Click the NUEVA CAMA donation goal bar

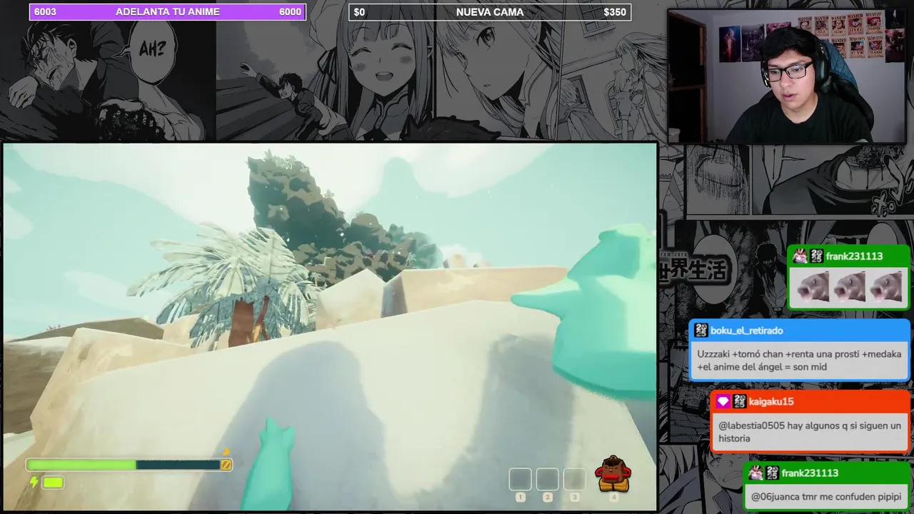click(490, 11)
